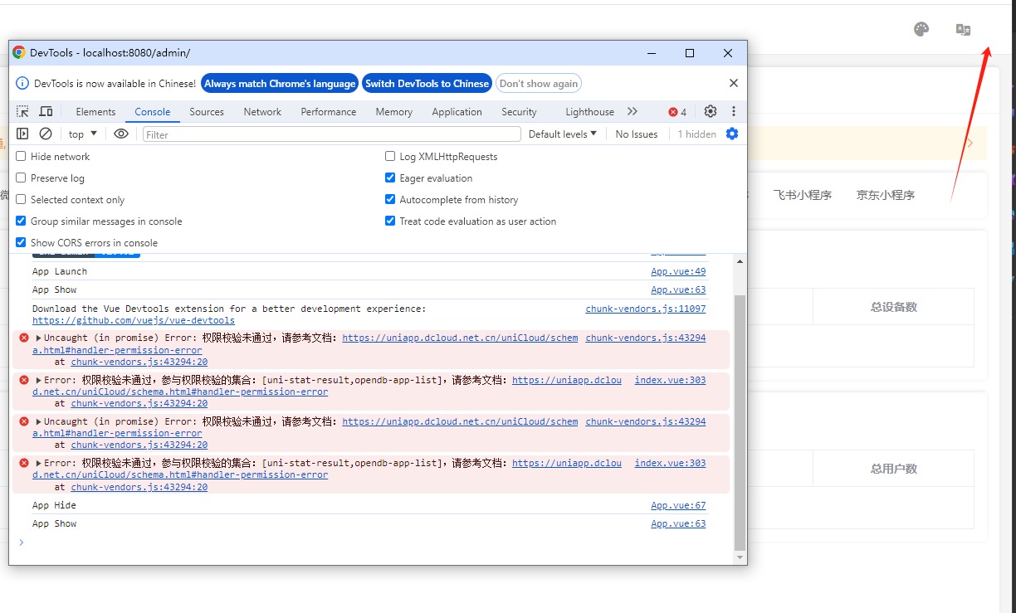
Task: Clear the console with the ban icon
Action: point(46,134)
